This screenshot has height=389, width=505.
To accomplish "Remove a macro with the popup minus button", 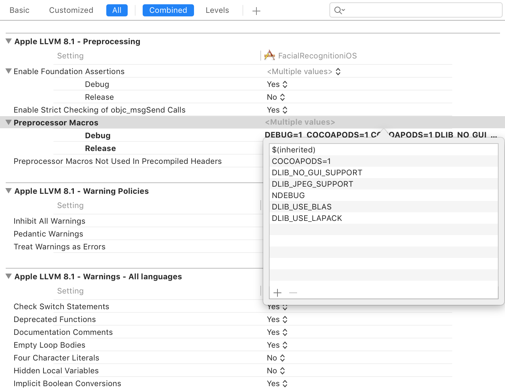I will tap(293, 293).
